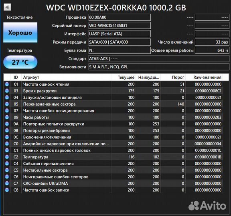Click status dot for Повторные попытки раскрутки

(7, 124)
